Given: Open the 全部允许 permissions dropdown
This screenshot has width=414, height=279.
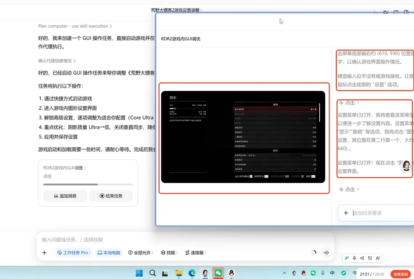Looking at the screenshot, I should 140,253.
